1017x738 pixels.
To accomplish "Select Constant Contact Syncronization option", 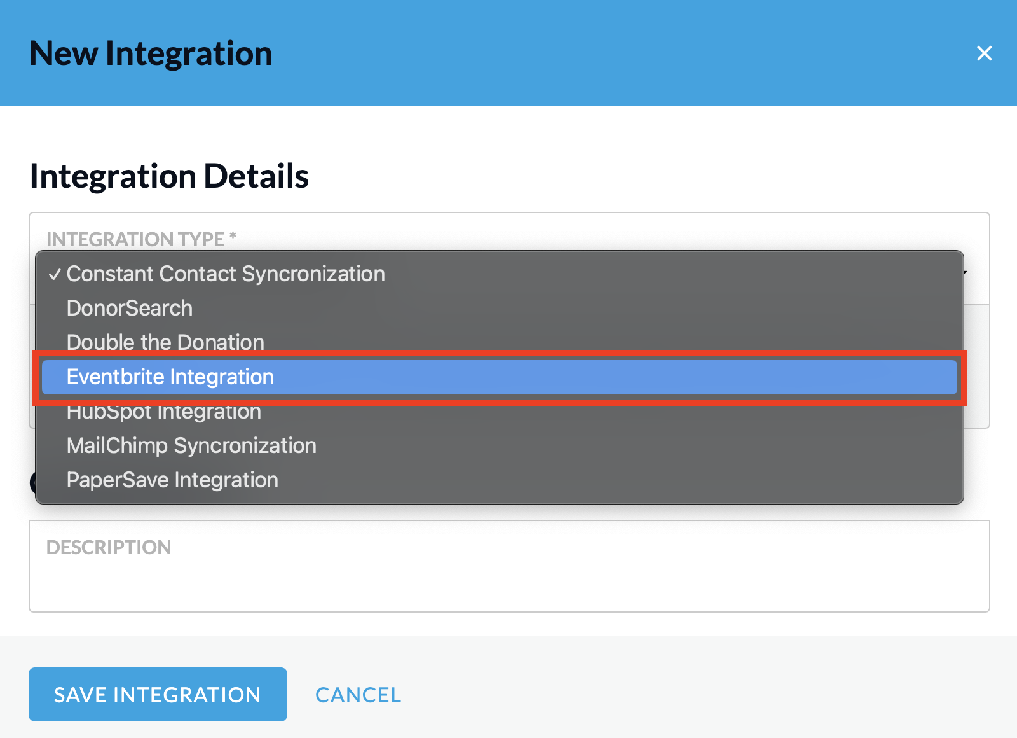I will (x=500, y=274).
